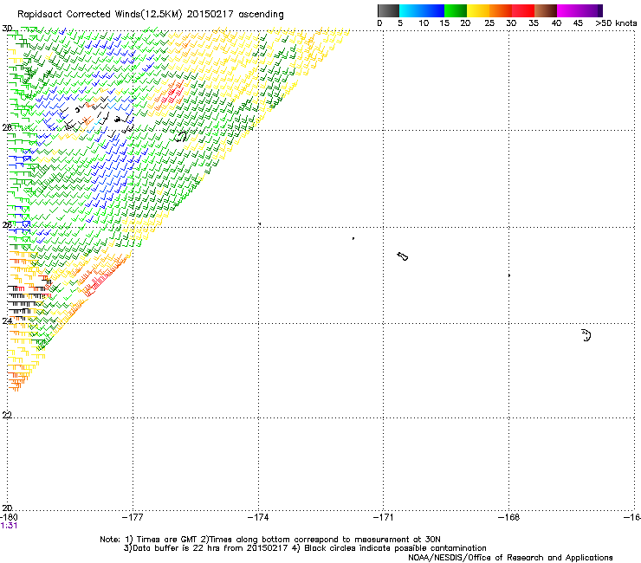
Task: Pick the red 30-35 knots legend swatch
Action: point(523,10)
